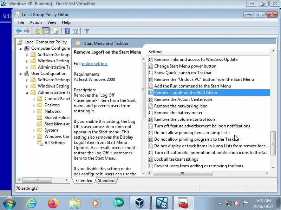The image size is (281, 210).
Task: Launch Internet Explorer from the taskbar
Action: pyautogui.click(x=31, y=203)
